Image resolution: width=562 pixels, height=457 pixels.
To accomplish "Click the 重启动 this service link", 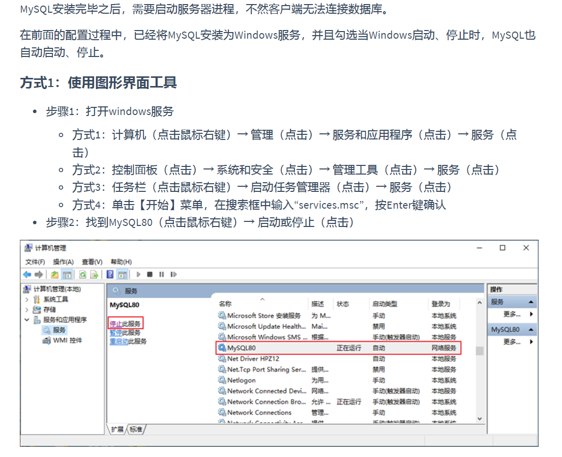I will tap(119, 341).
